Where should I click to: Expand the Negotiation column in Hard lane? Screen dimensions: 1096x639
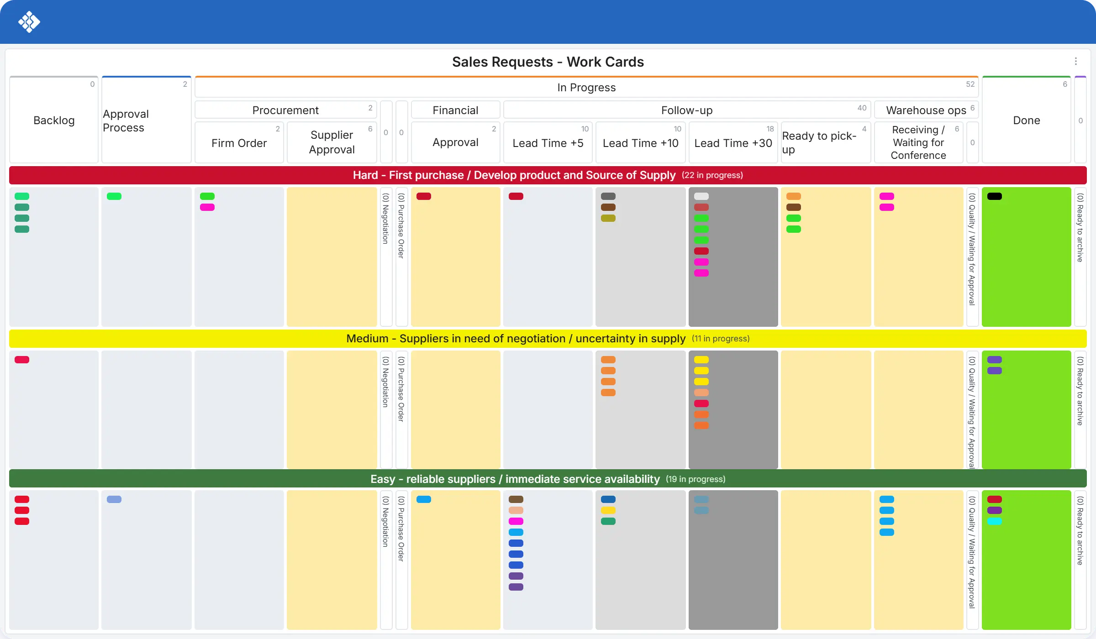tap(386, 257)
